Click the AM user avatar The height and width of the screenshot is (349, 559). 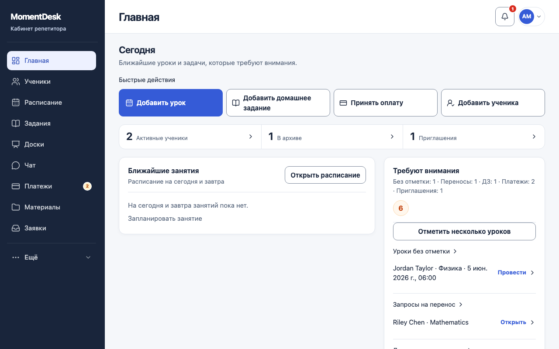click(527, 17)
